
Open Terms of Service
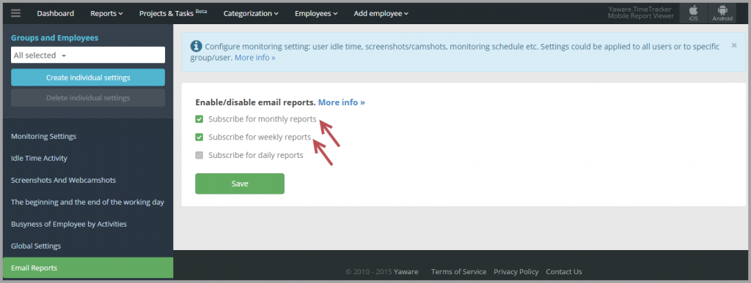458,271
